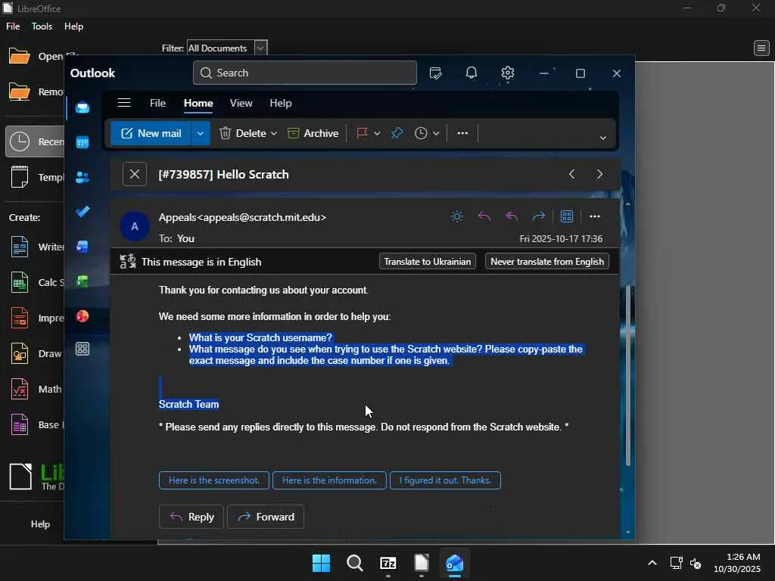The image size is (775, 581).
Task: Click the New mail button
Action: (x=151, y=133)
